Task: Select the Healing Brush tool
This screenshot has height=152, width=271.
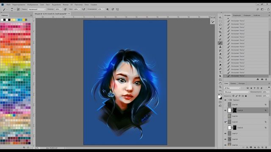Action: (x=220, y=39)
